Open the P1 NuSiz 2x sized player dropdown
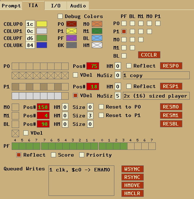Screen dimensions: 194x199 156,96
